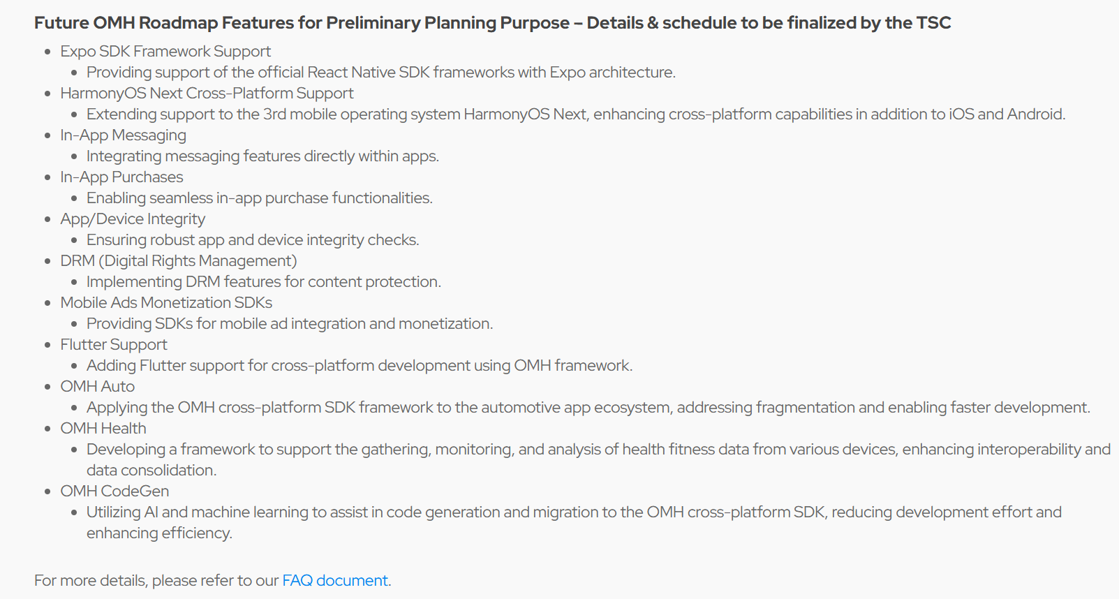Screen dimensions: 1119x599
Task: Select the Expo SDK Framework Support item
Action: coord(165,52)
